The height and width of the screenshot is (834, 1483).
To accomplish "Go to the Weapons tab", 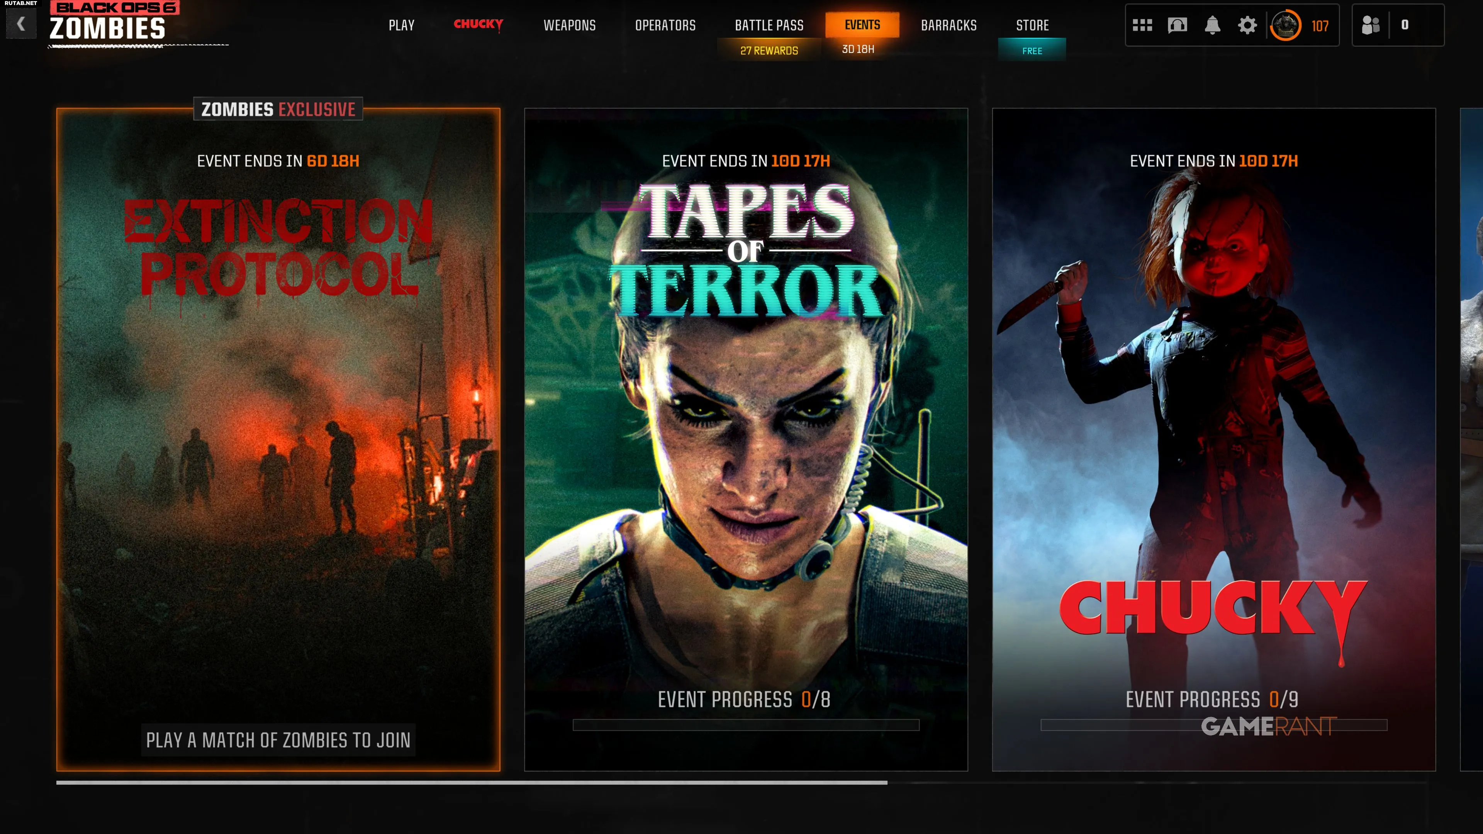I will point(569,25).
